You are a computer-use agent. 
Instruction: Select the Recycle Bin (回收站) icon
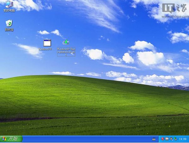tap(9, 23)
